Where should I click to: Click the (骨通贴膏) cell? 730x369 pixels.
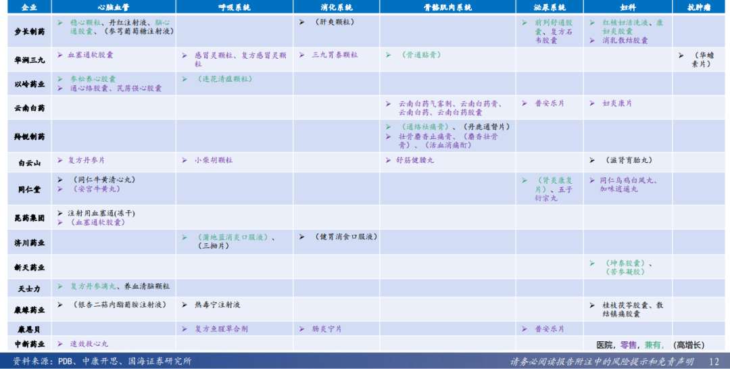[421, 55]
